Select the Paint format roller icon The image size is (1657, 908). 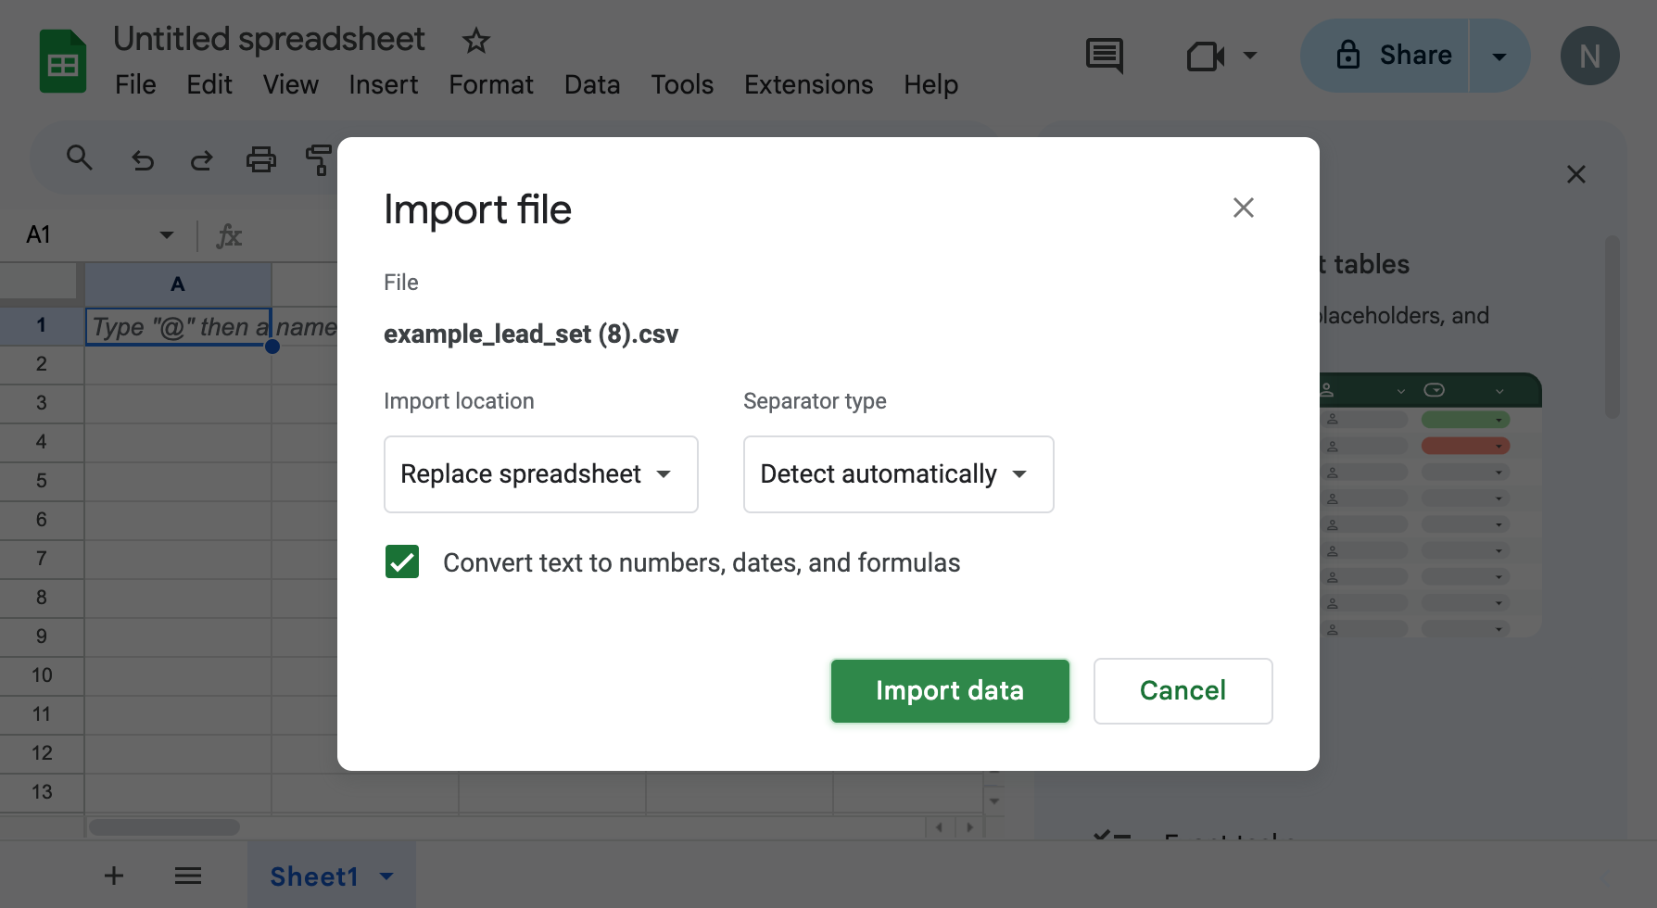tap(319, 159)
